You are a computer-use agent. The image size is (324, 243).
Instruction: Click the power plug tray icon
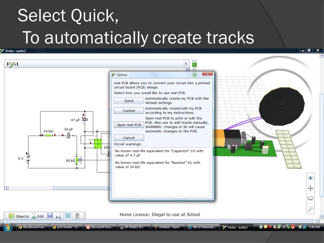click(300, 227)
